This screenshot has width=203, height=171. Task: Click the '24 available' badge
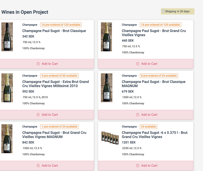[149, 127]
